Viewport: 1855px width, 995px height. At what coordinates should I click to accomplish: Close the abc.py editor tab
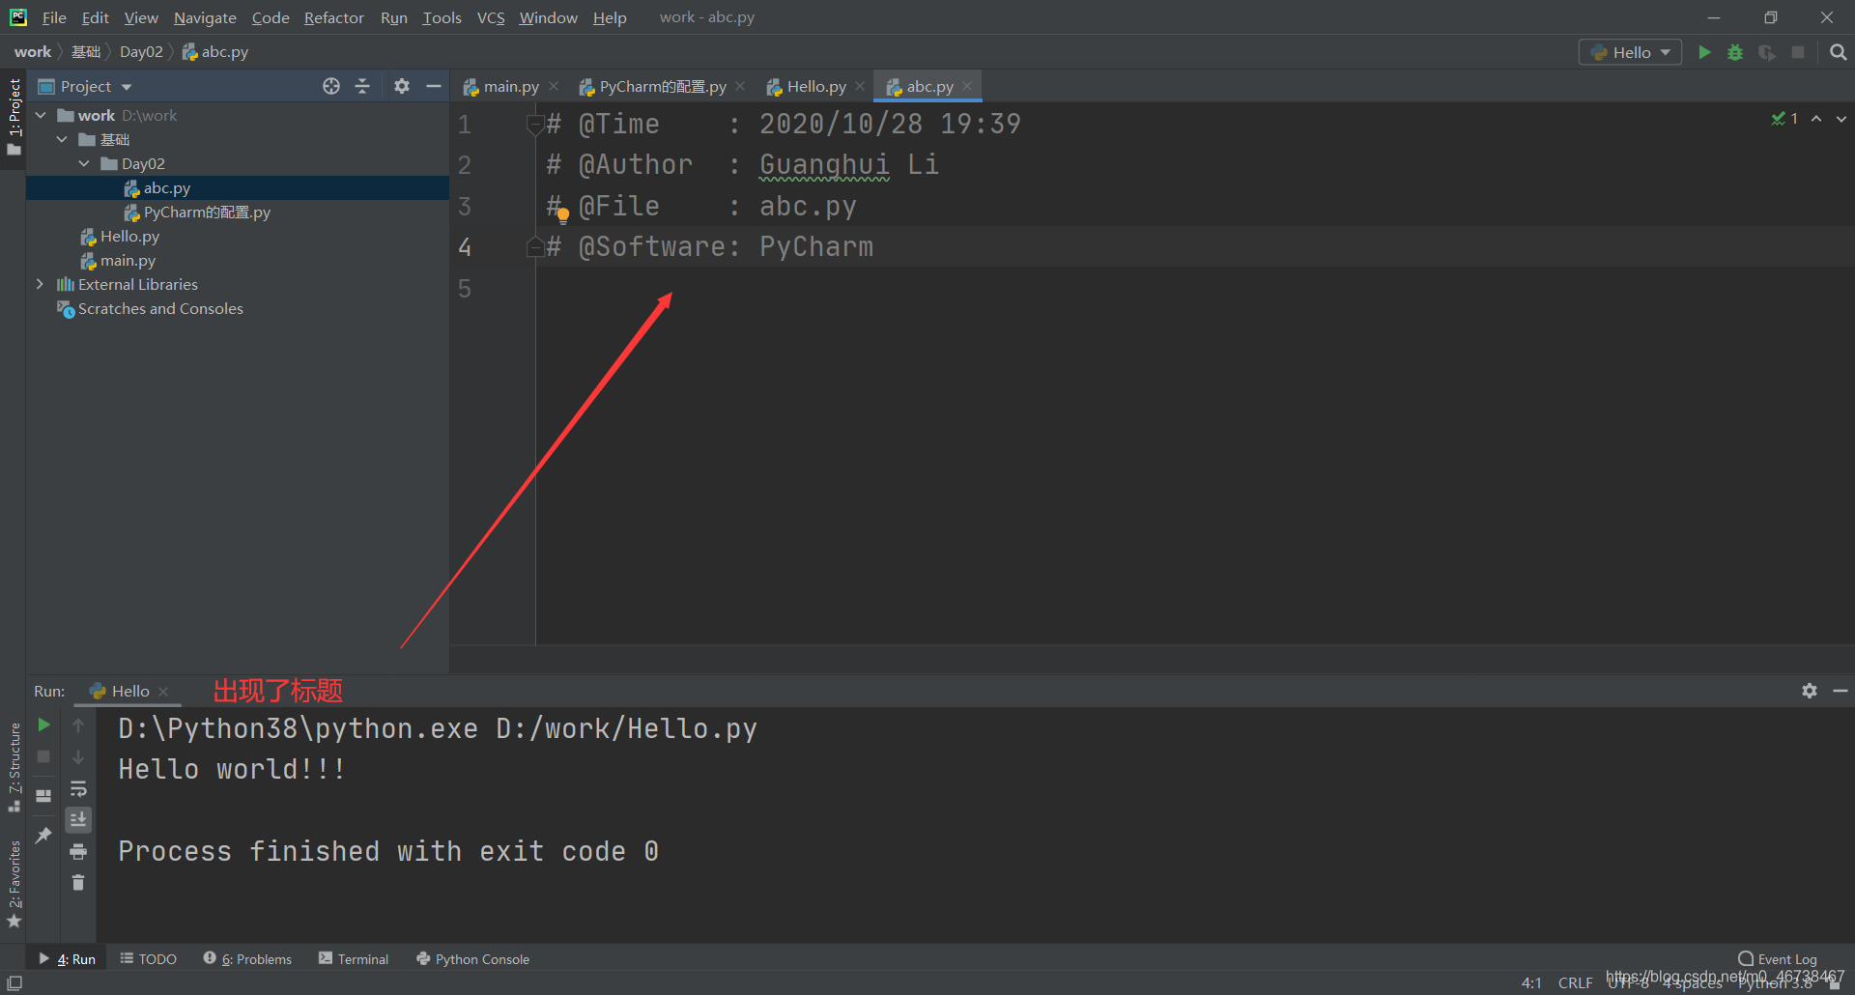click(967, 86)
